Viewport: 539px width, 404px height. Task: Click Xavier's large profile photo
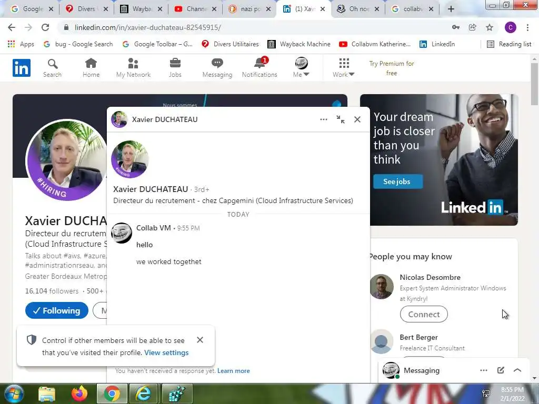[x=67, y=160]
